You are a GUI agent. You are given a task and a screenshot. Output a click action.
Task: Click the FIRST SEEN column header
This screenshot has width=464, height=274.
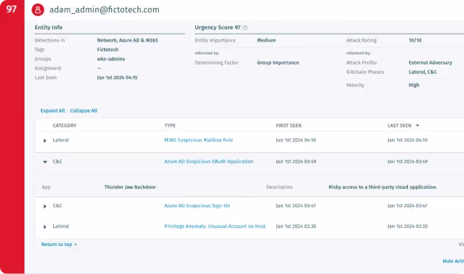click(x=289, y=126)
